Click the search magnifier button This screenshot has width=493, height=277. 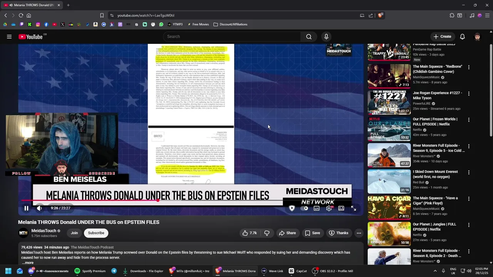click(x=309, y=37)
